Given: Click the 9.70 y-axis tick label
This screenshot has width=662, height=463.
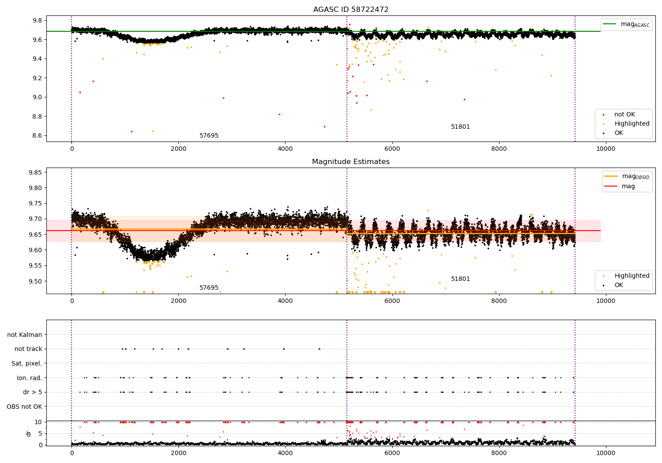Looking at the screenshot, I should 35,219.
